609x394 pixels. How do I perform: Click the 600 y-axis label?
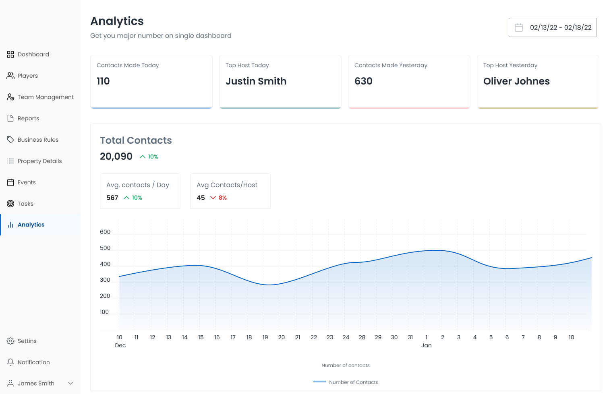[x=105, y=232]
